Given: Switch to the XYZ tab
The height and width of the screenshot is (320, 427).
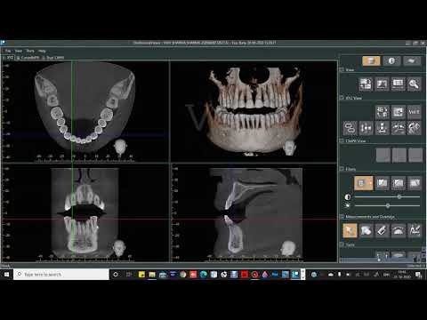Looking at the screenshot, I should click(x=9, y=58).
